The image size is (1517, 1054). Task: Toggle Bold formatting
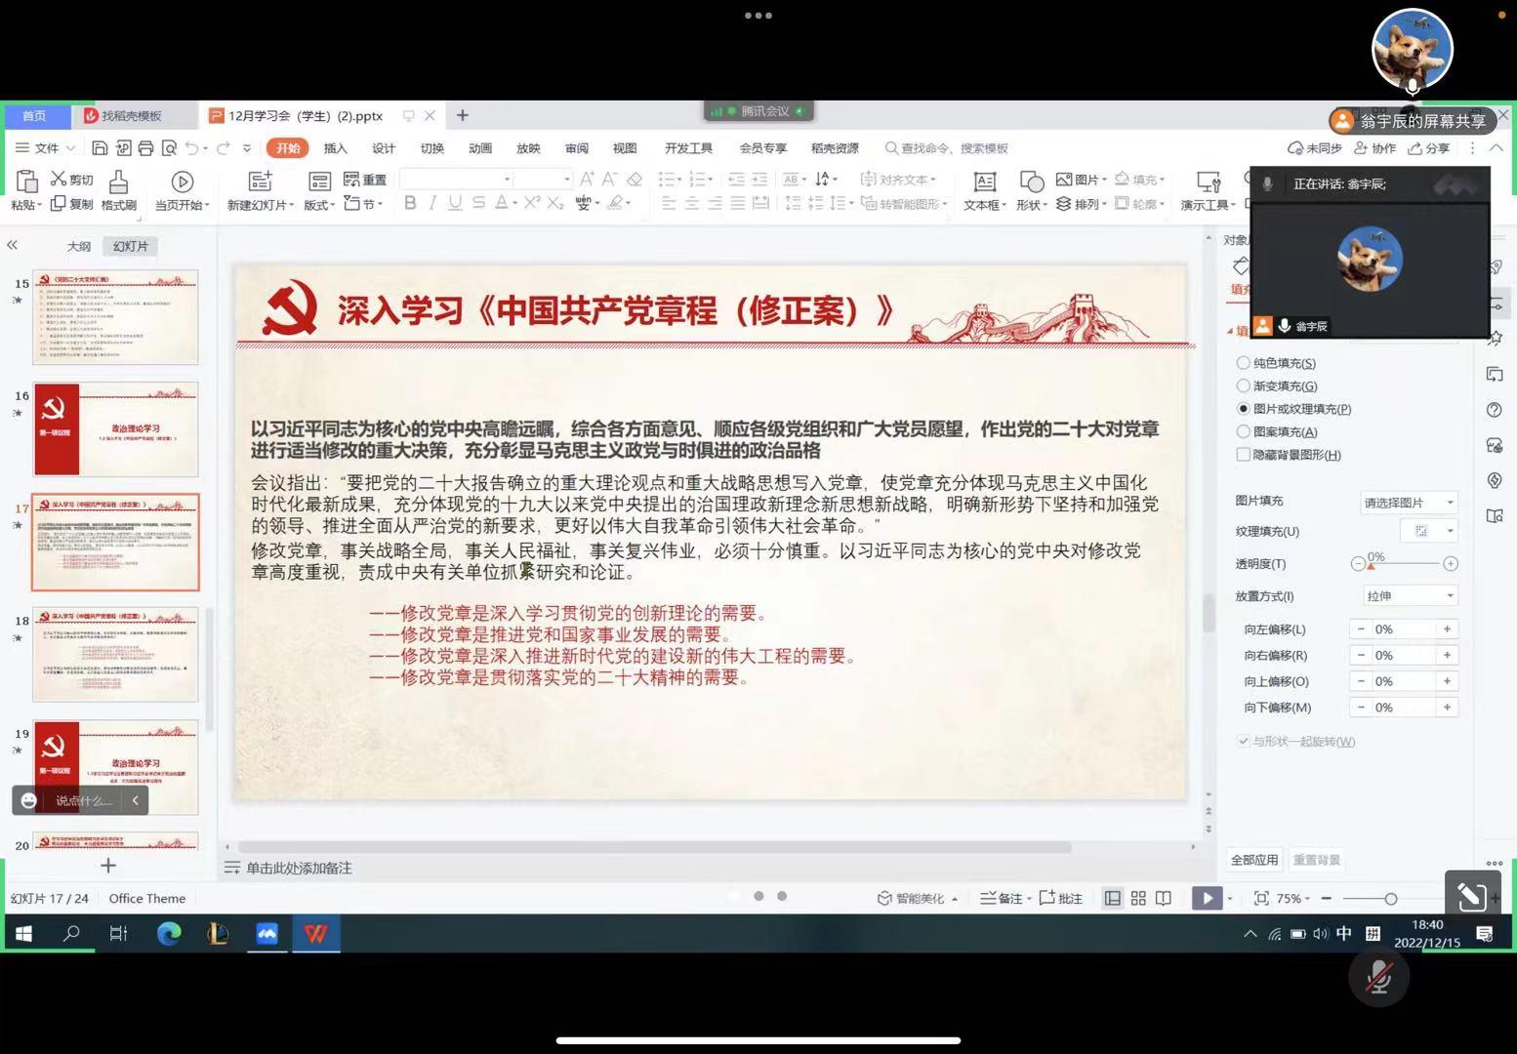point(410,203)
